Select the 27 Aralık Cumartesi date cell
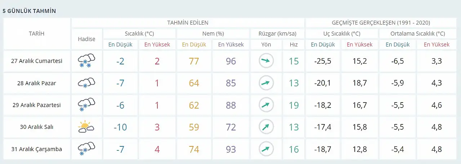 point(37,61)
